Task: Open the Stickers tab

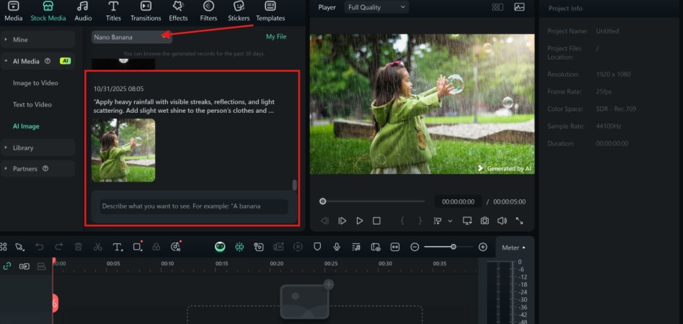Action: point(238,11)
